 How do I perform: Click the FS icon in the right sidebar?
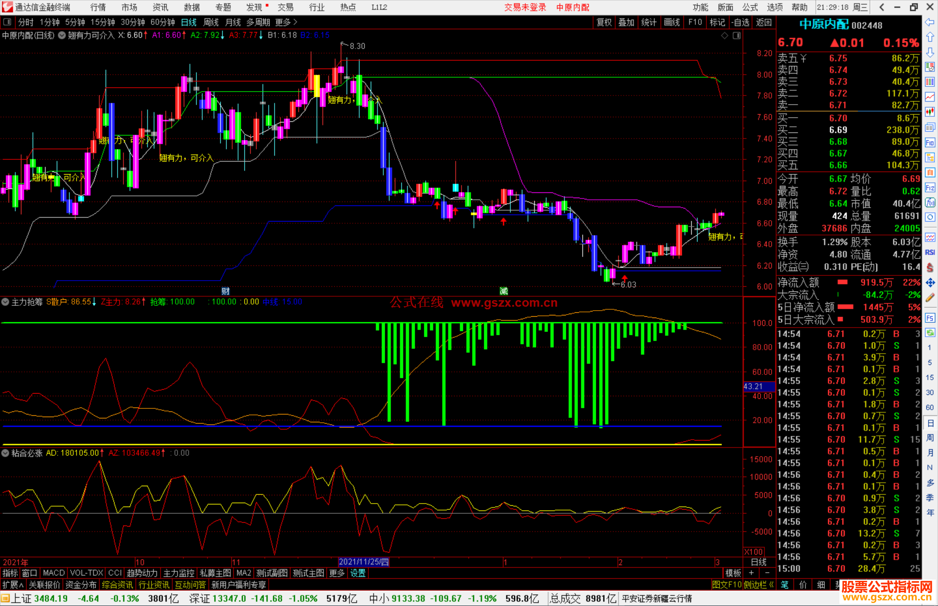point(930,318)
